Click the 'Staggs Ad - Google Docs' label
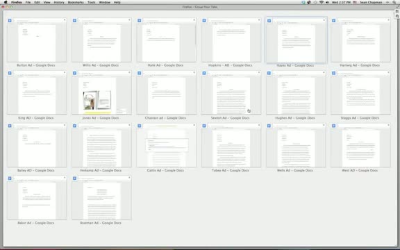This screenshot has height=250, width=400. point(360,118)
